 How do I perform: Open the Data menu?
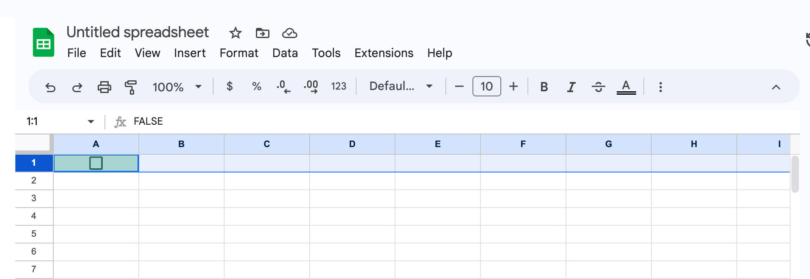[285, 53]
